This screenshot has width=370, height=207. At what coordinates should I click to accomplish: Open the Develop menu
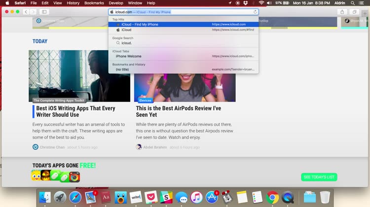pyautogui.click(x=116, y=3)
